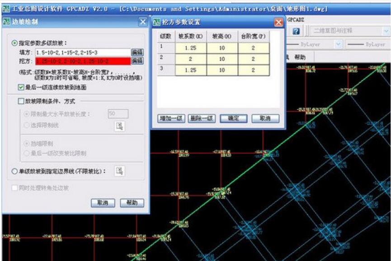Screen dimensions: 391x261
Task: Click the pick icon next to 选择限制线
Action: pyautogui.click(x=119, y=126)
